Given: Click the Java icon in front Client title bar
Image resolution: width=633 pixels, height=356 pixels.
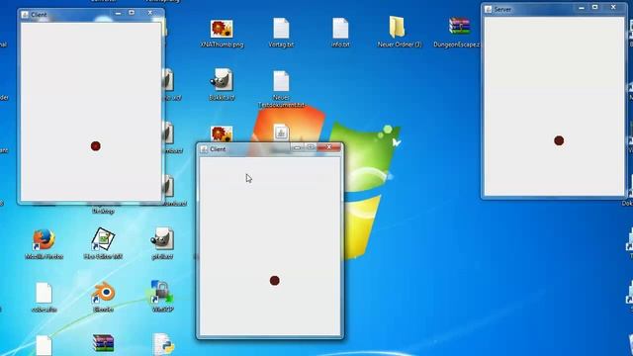Looking at the screenshot, I should [x=204, y=149].
